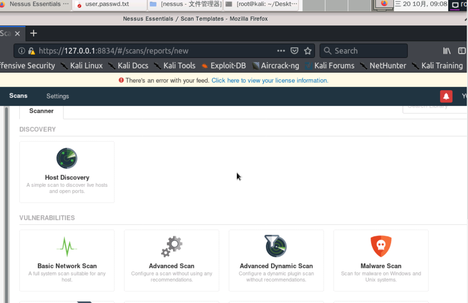This screenshot has width=468, height=303.
Task: Open the Kali Forums bookmark
Action: pos(330,66)
